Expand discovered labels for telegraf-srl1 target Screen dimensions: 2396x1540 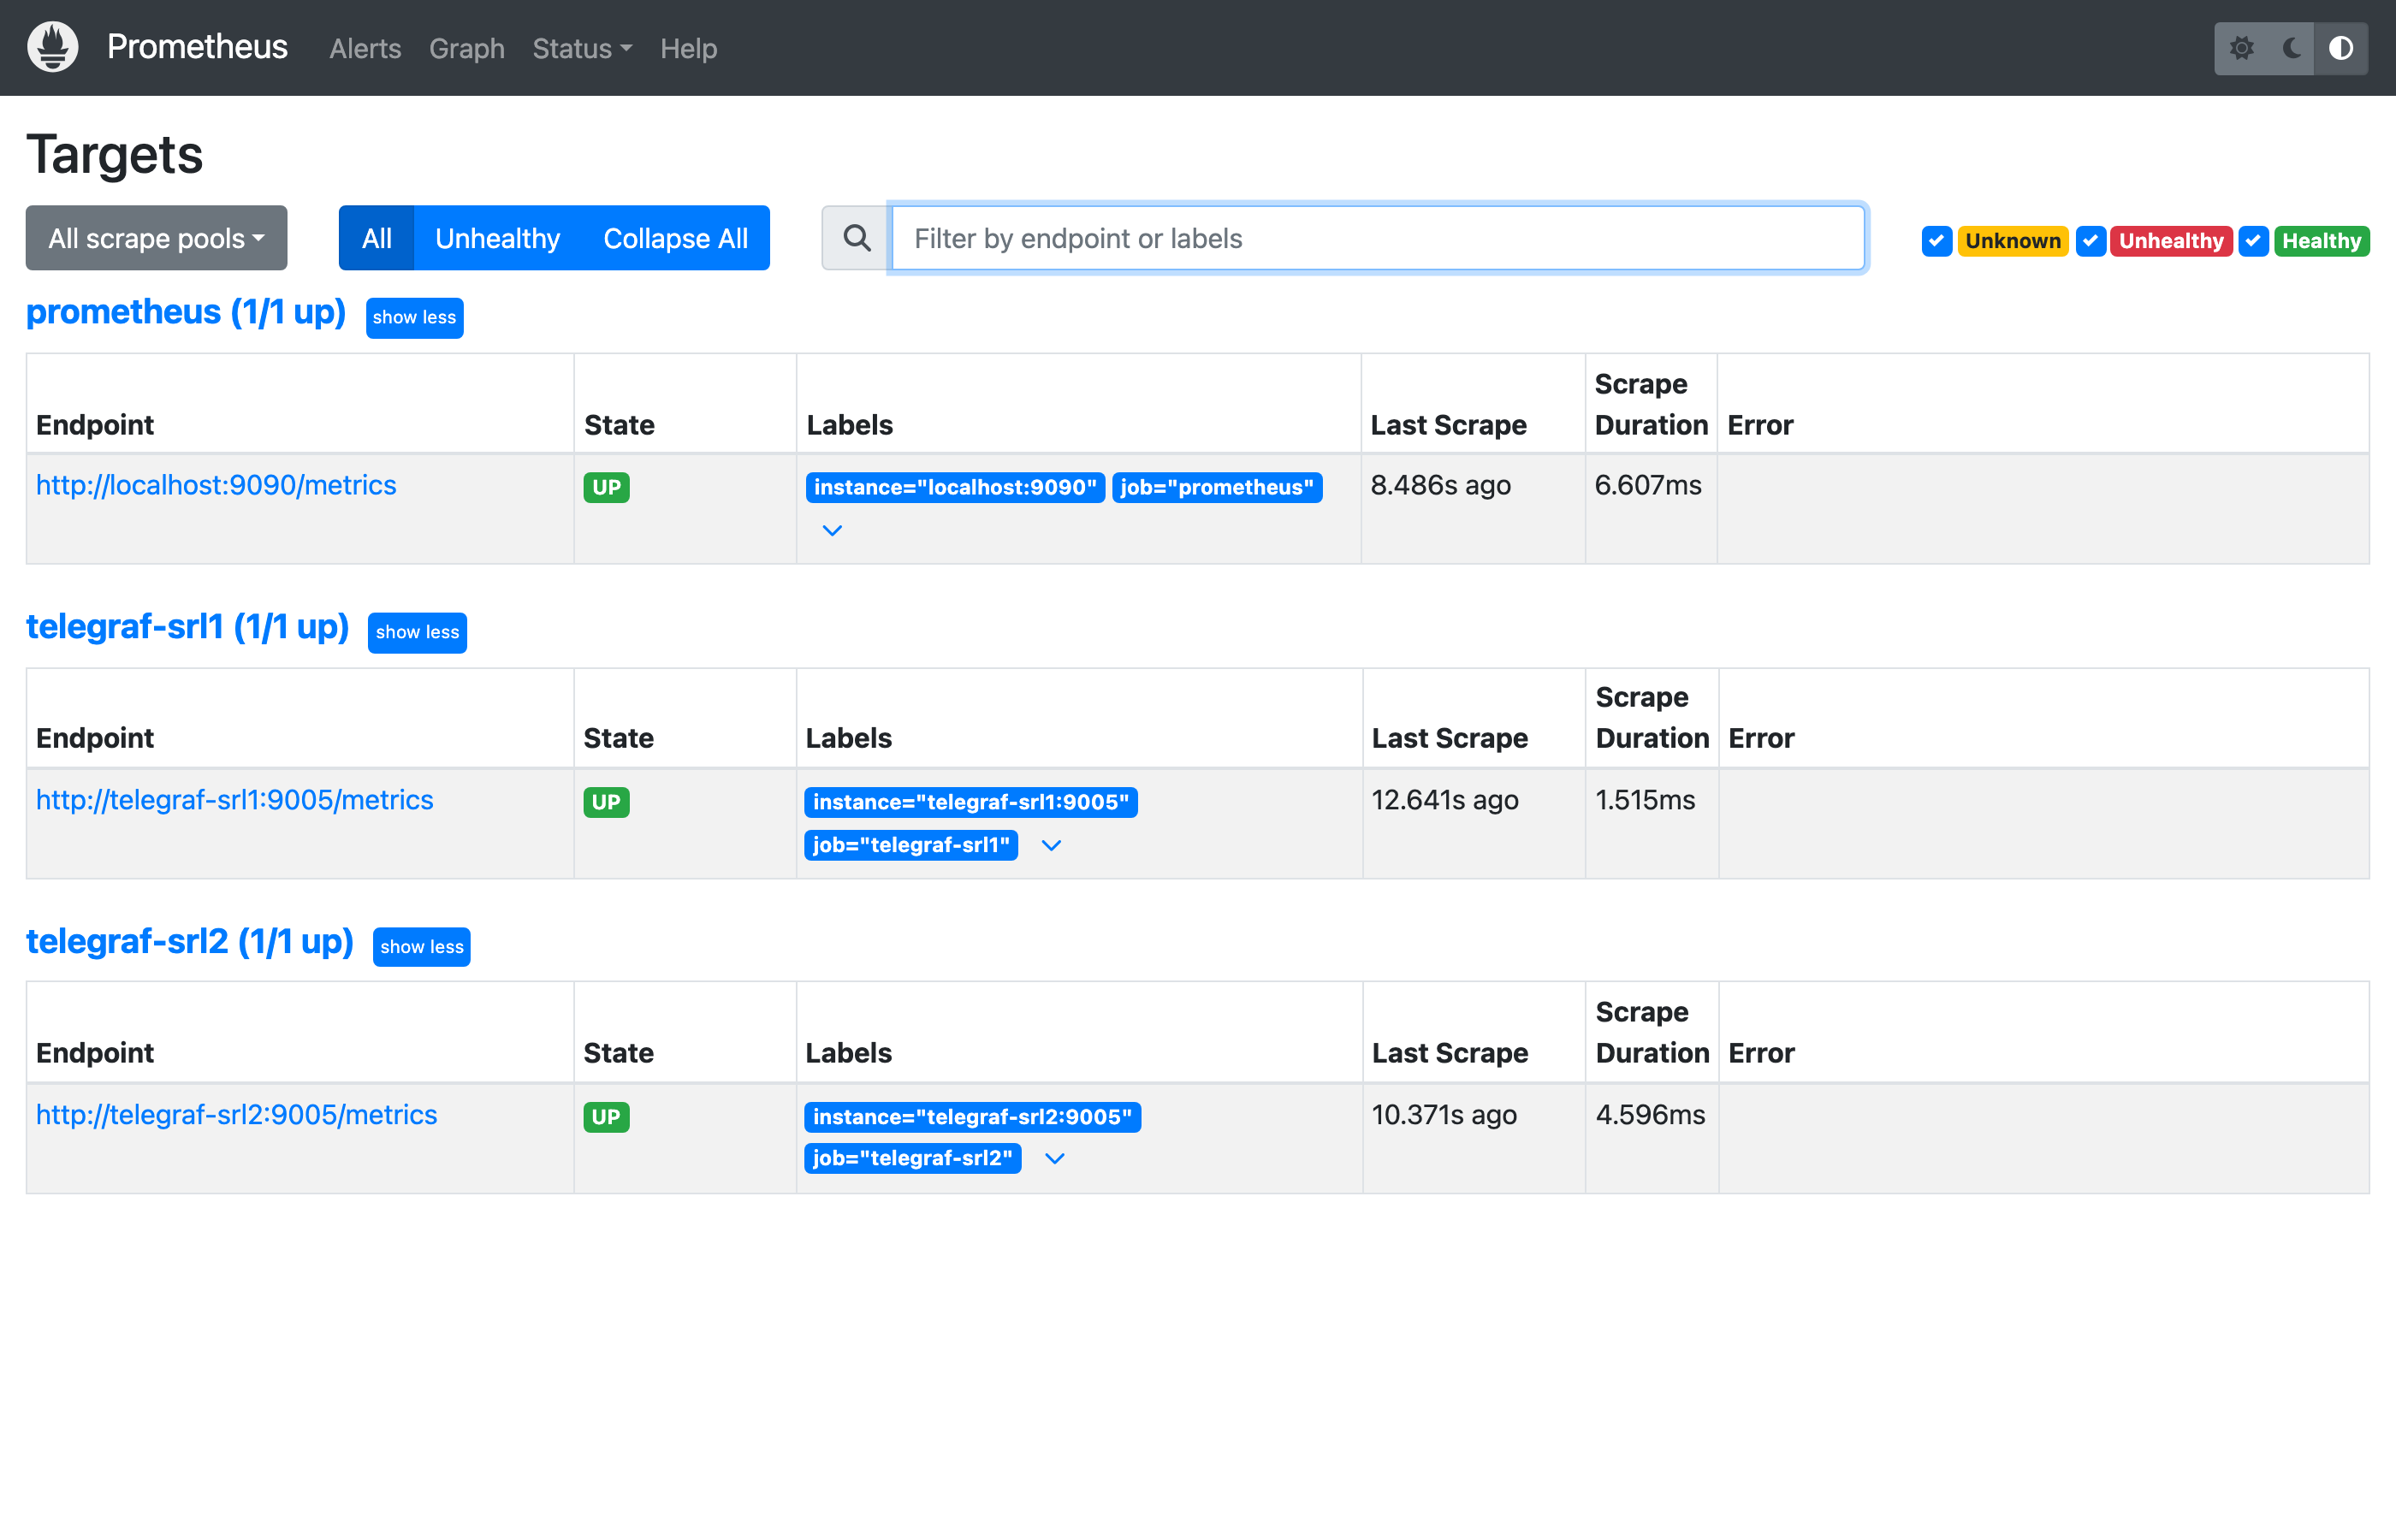click(1051, 845)
